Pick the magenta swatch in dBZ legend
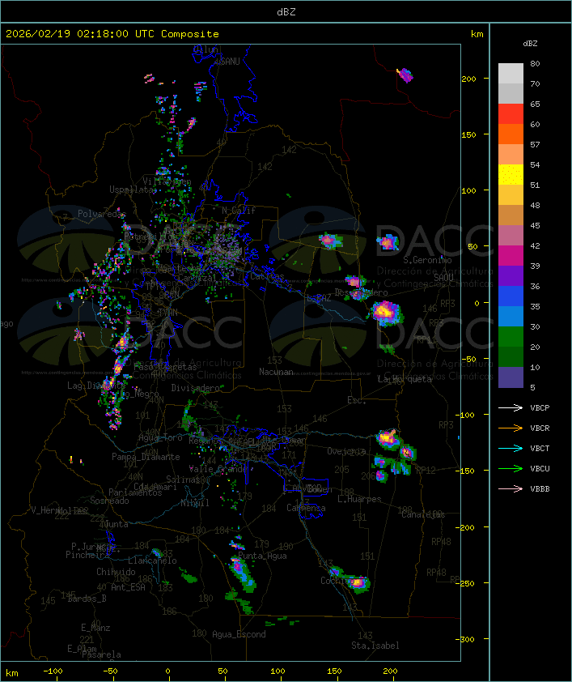This screenshot has height=682, width=572. click(x=511, y=256)
